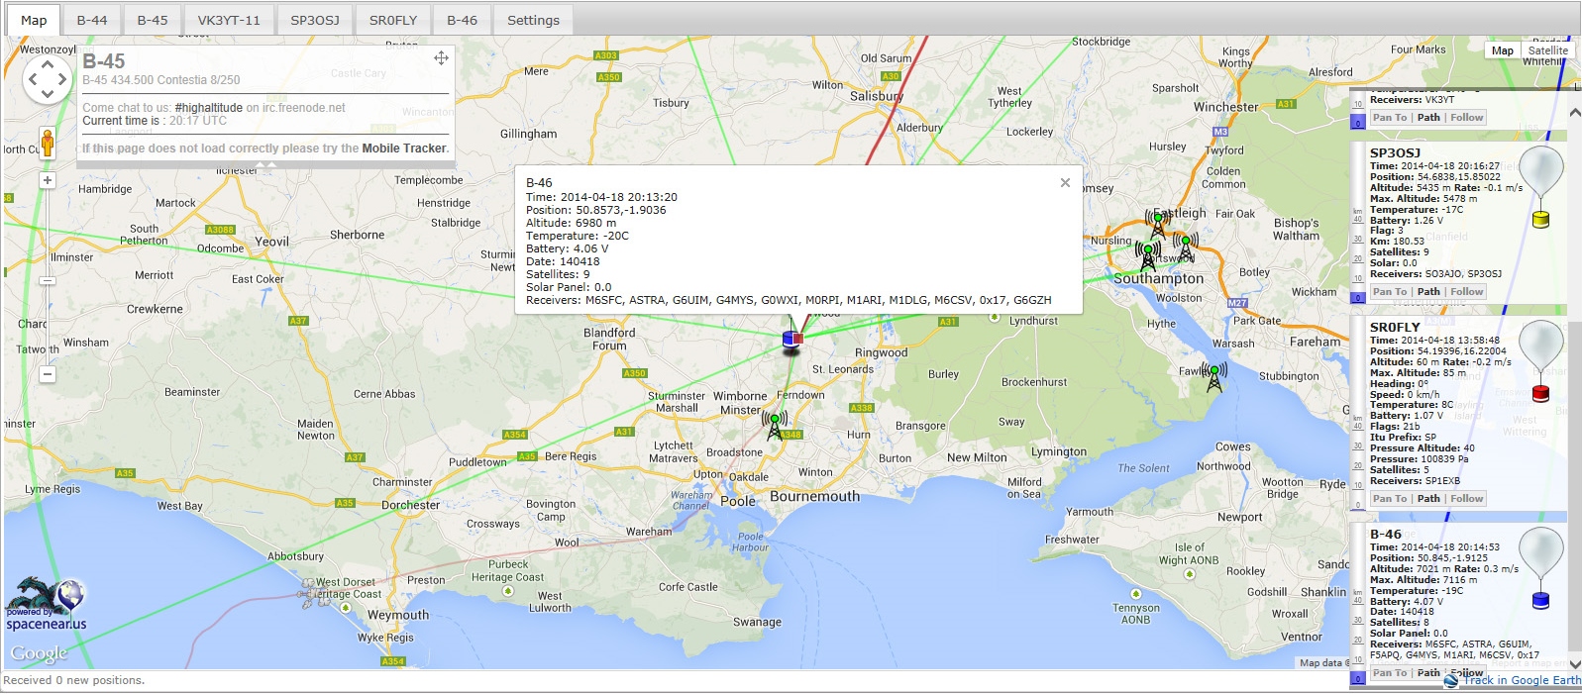Switch to the B-44 tab
This screenshot has width=1582, height=694.
pyautogui.click(x=92, y=20)
